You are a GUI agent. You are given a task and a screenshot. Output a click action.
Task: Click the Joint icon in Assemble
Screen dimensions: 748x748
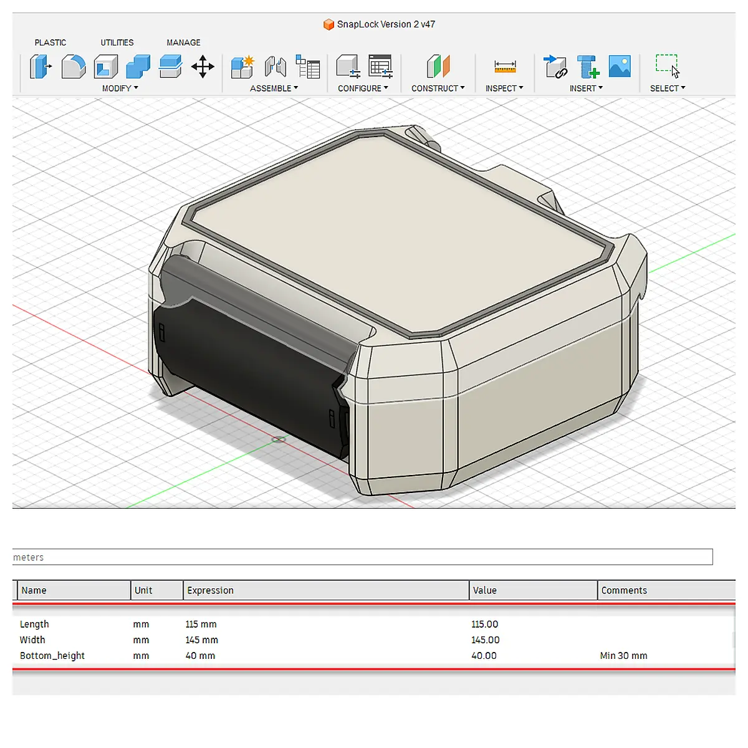[x=275, y=66]
